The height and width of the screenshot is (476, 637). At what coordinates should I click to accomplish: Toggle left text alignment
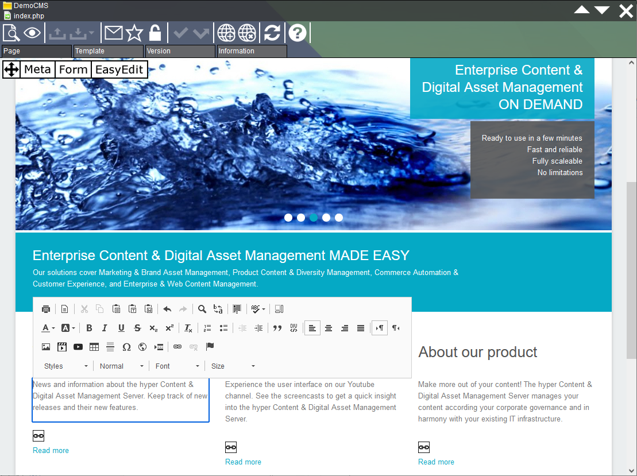(x=312, y=328)
